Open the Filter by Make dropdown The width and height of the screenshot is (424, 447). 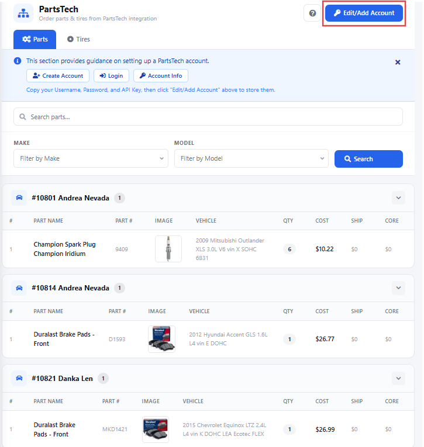point(91,158)
